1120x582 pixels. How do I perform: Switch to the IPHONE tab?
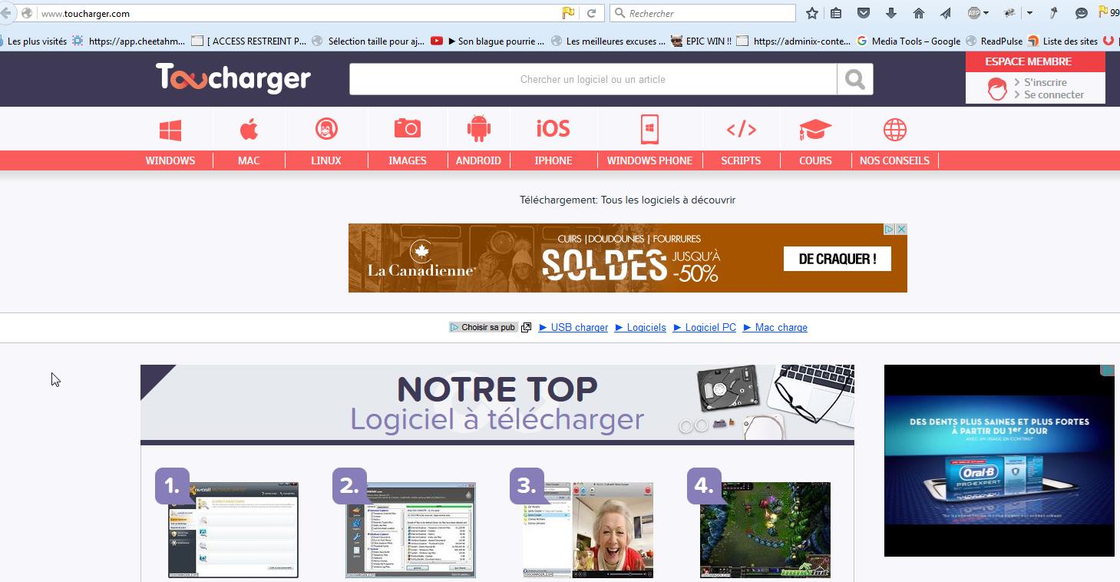(x=553, y=160)
